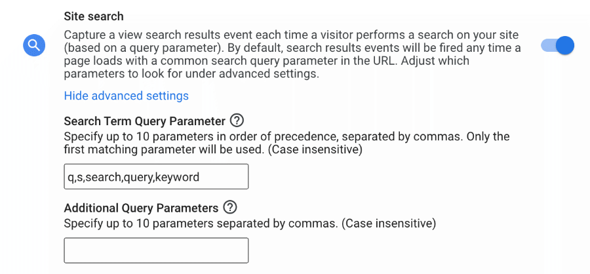Focus the empty Additional Query Parameters field
Viewport: 590px width, 274px height.
click(x=156, y=250)
